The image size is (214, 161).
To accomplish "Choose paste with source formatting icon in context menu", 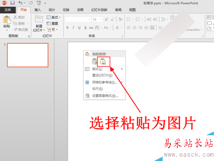I will [x=94, y=61].
